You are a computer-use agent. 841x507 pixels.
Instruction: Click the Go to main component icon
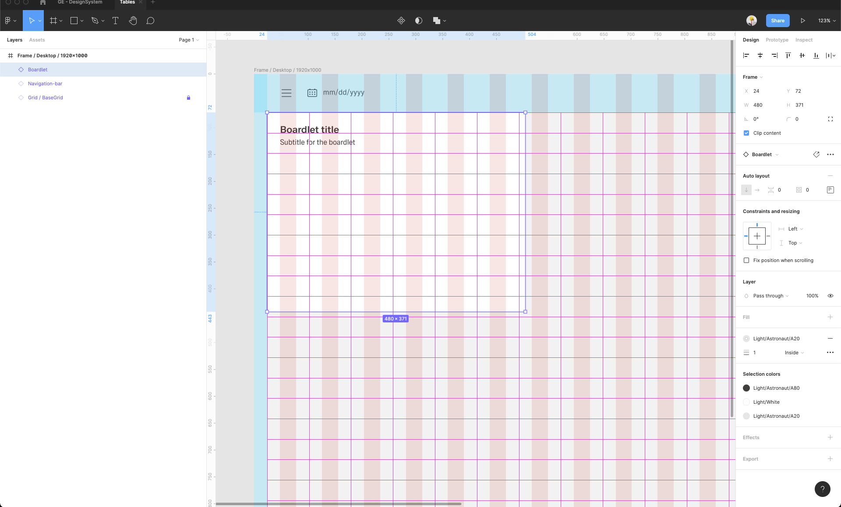pyautogui.click(x=816, y=154)
